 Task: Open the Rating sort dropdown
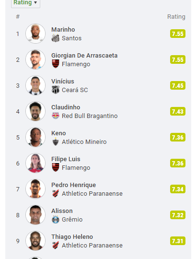pyautogui.click(x=25, y=3)
